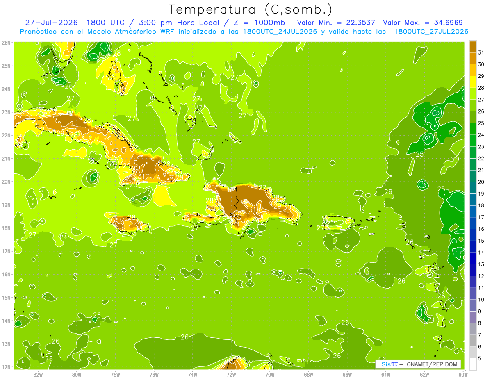Pick the yellow legend swatch between 28 and 29
This screenshot has width=492, height=380.
point(473,82)
